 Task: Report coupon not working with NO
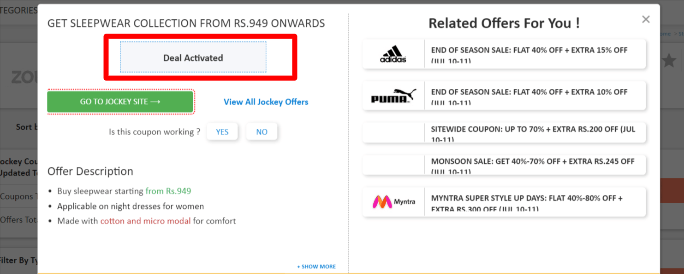pyautogui.click(x=262, y=131)
